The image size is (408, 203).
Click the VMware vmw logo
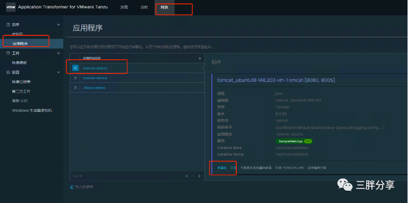click(x=11, y=7)
